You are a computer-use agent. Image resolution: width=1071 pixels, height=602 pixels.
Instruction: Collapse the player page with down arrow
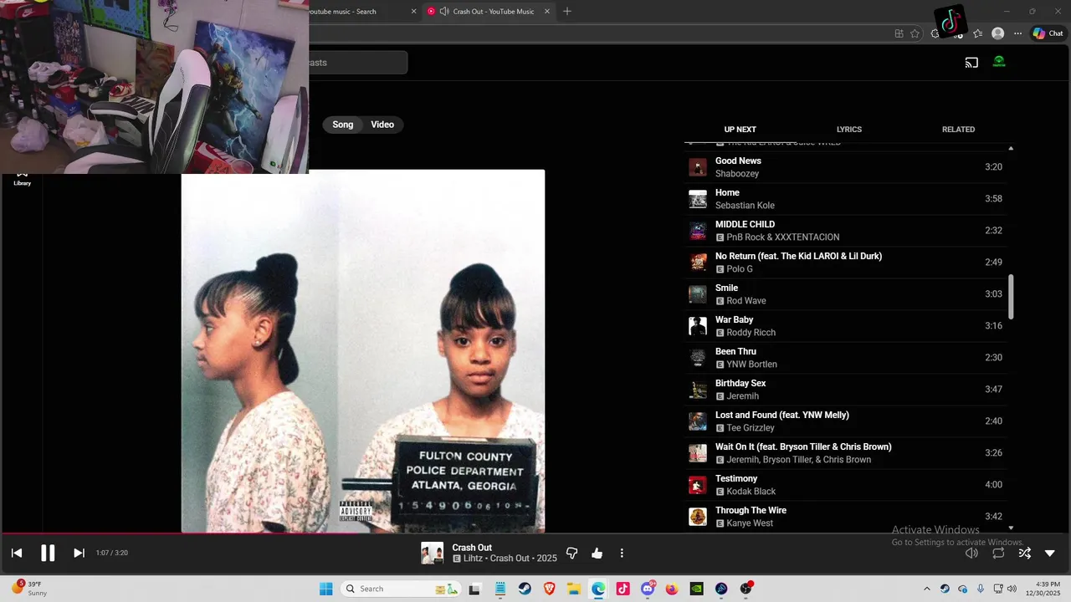click(x=1050, y=553)
